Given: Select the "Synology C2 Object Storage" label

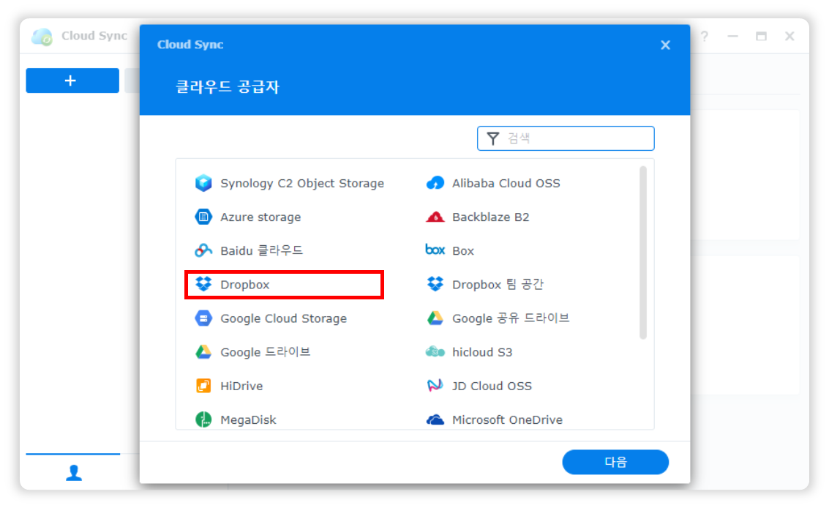Looking at the screenshot, I should click(x=302, y=183).
